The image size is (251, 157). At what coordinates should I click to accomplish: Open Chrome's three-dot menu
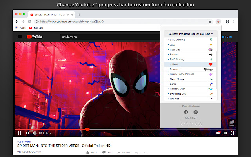coord(234,22)
